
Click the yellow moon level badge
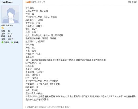pyautogui.click(x=3, y=28)
